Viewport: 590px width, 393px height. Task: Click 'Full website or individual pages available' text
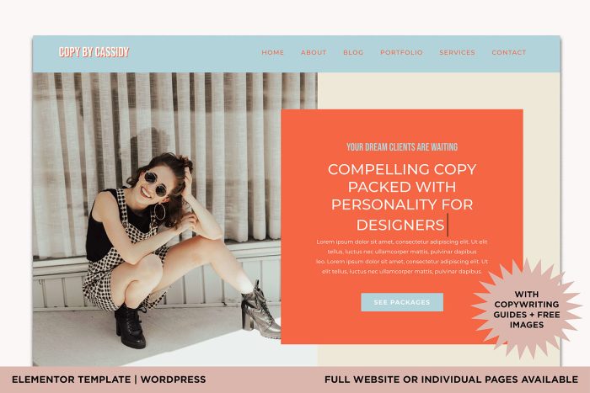coord(451,380)
